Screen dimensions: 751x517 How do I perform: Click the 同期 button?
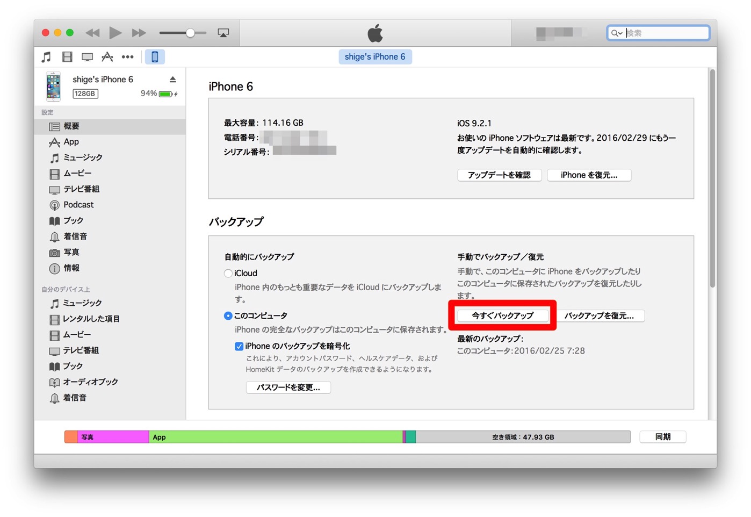[663, 437]
